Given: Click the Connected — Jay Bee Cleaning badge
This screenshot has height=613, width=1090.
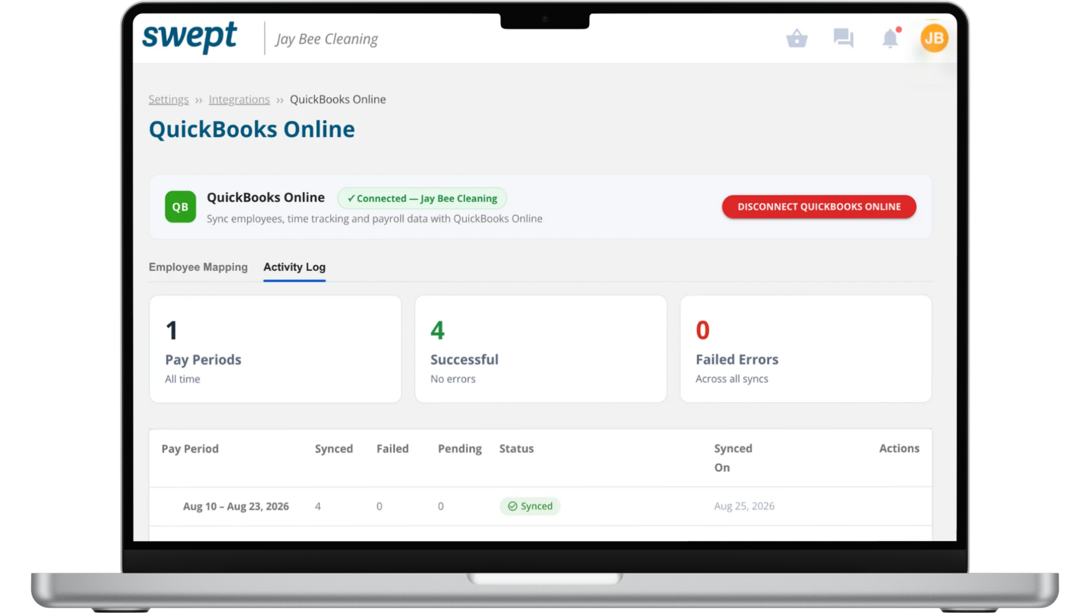Looking at the screenshot, I should (422, 198).
